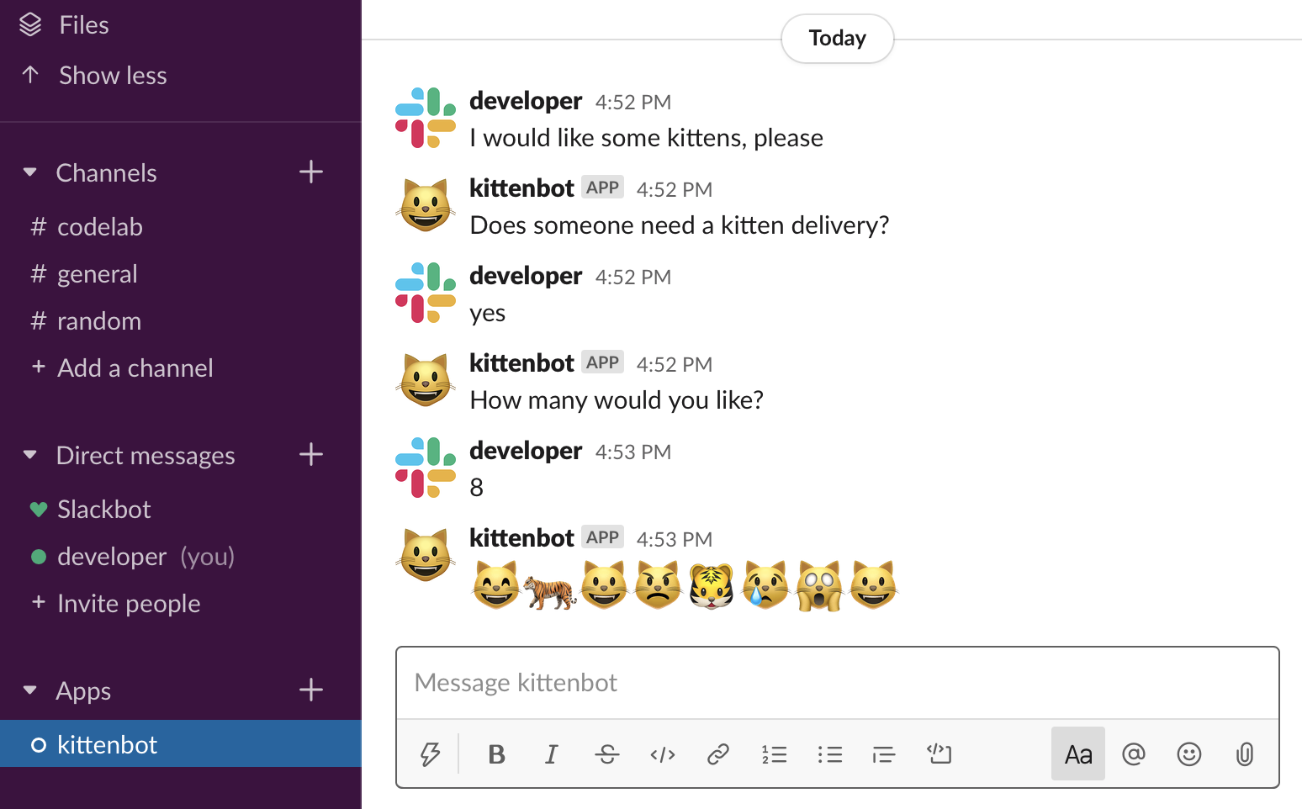This screenshot has height=809, width=1302.
Task: Apply blockquote formatting
Action: pos(883,754)
